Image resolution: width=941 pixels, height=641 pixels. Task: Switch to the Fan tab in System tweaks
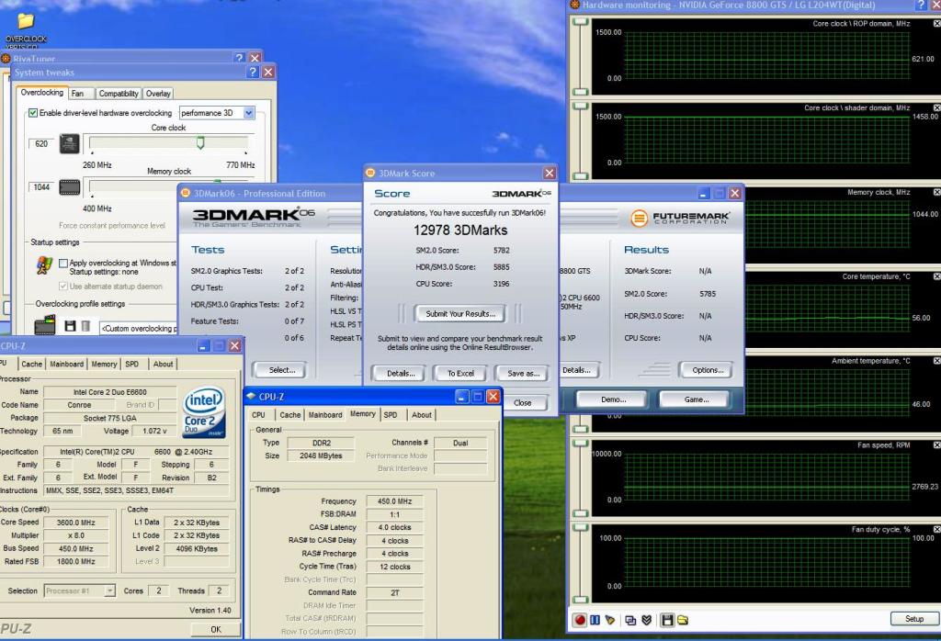pyautogui.click(x=77, y=94)
